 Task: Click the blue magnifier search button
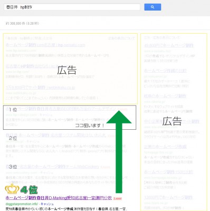pyautogui.click(x=152, y=7)
